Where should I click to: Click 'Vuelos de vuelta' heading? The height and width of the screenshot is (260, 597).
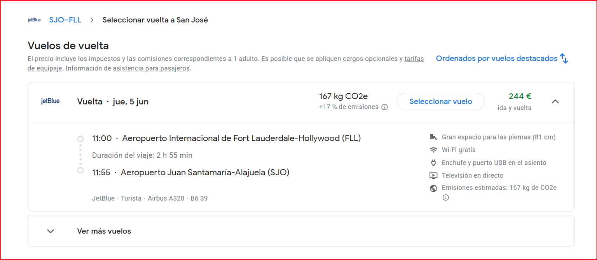[x=68, y=46]
